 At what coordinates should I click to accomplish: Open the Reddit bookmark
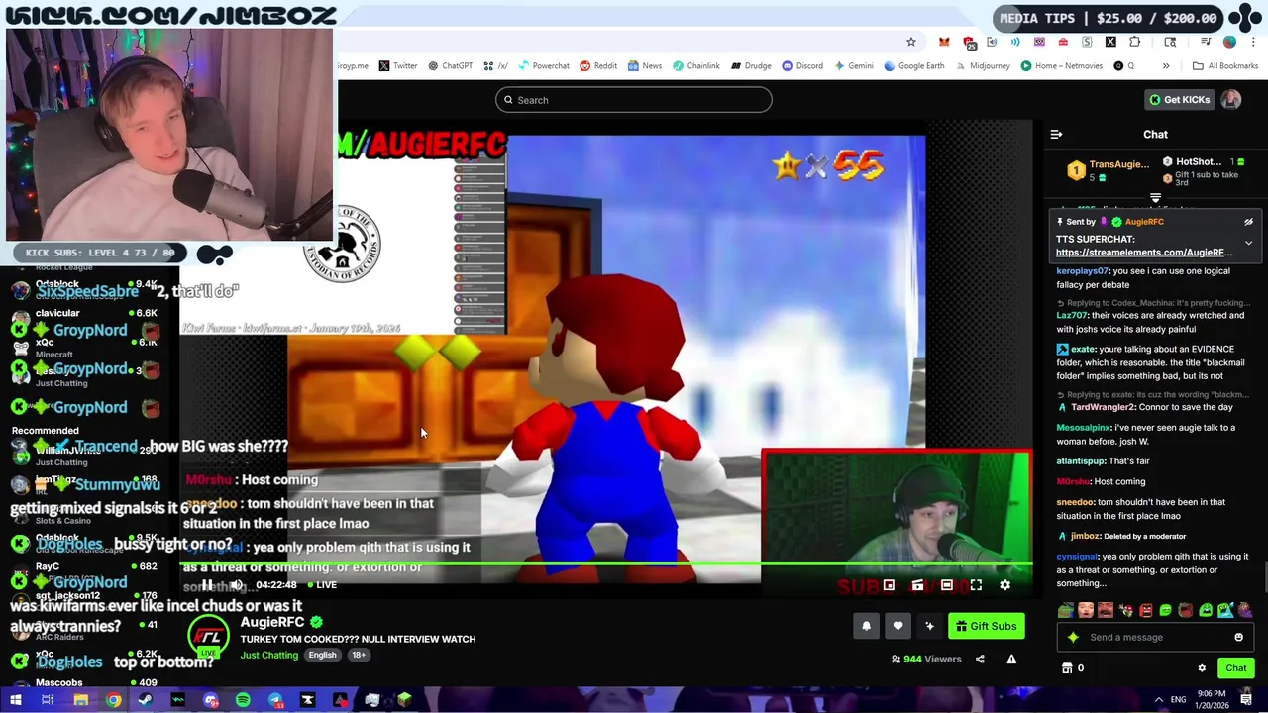tap(598, 66)
